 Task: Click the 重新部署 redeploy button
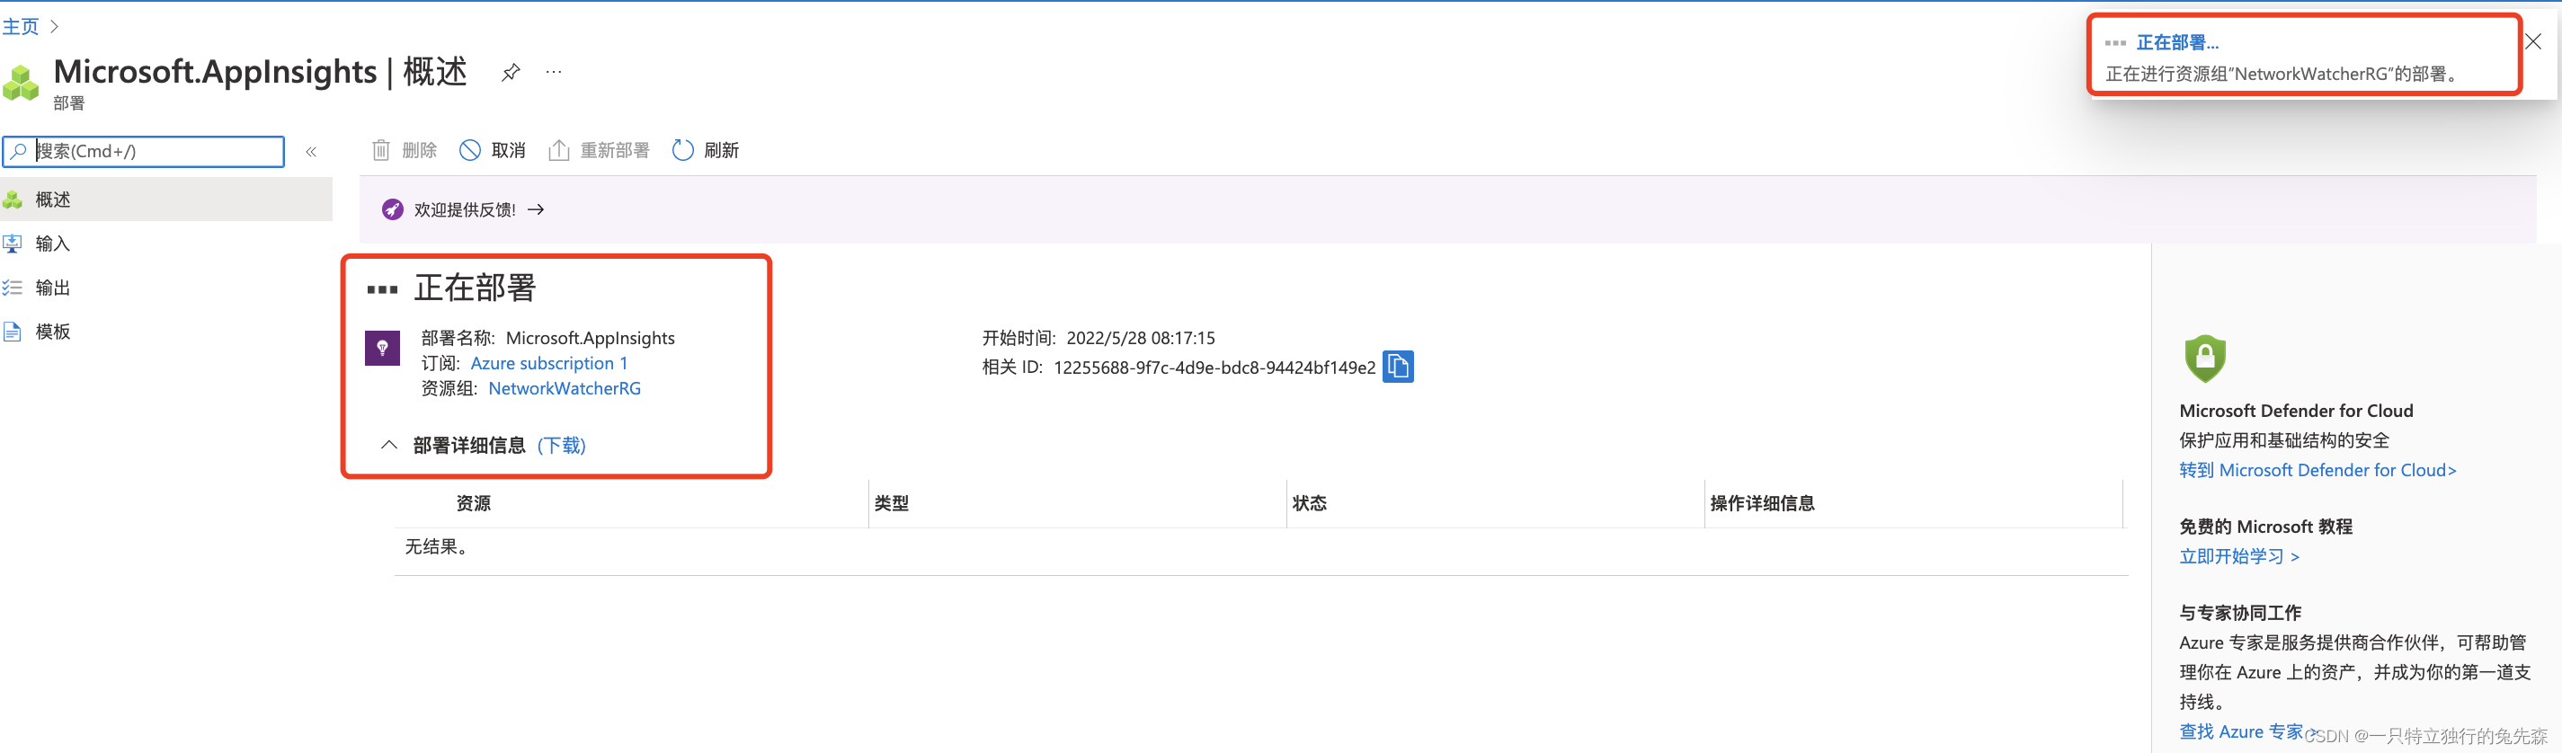pyautogui.click(x=599, y=150)
